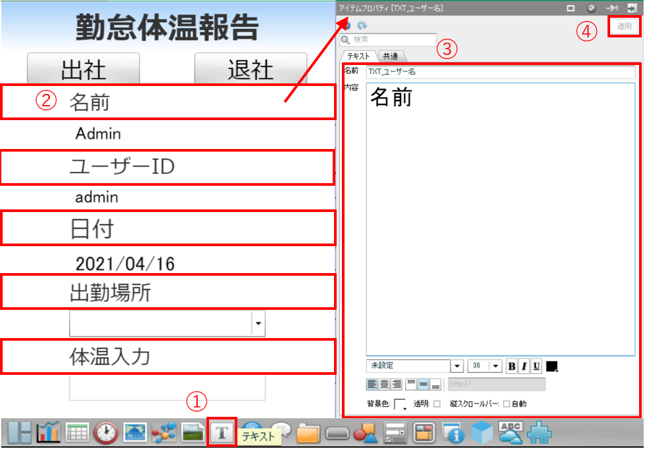Screen dimensions: 645x449
Task: Select the Text tool in the toolbar
Action: point(222,433)
